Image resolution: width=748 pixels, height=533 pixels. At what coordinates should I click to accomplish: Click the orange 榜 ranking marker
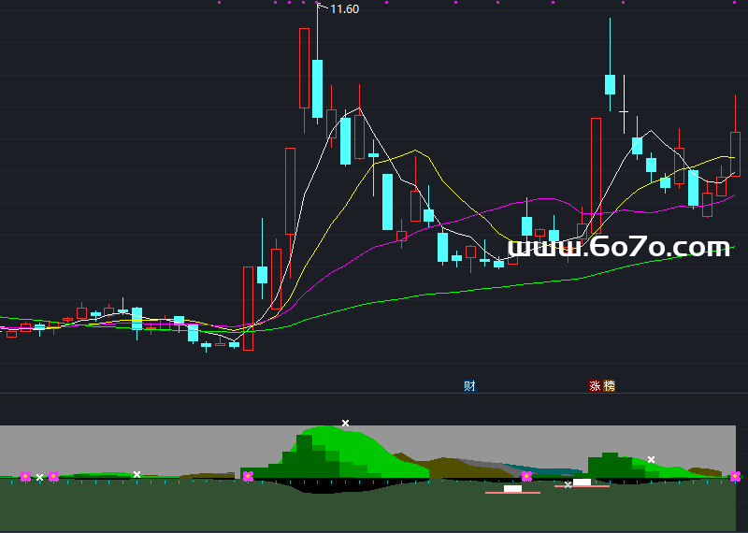click(610, 385)
